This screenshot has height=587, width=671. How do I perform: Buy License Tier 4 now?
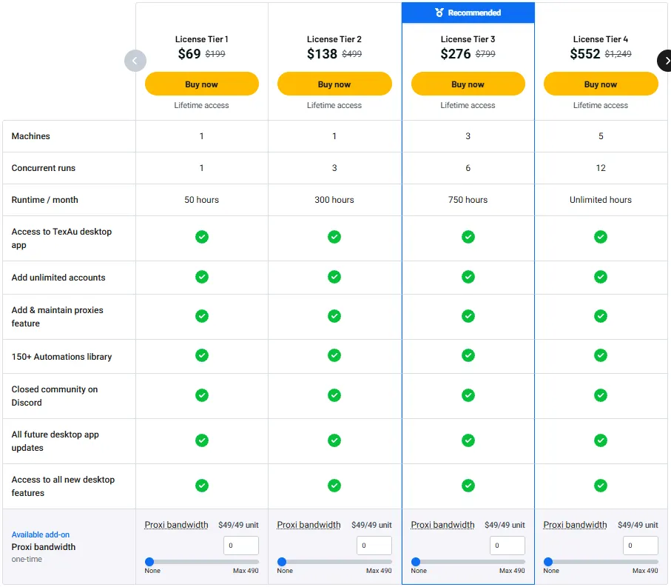601,84
